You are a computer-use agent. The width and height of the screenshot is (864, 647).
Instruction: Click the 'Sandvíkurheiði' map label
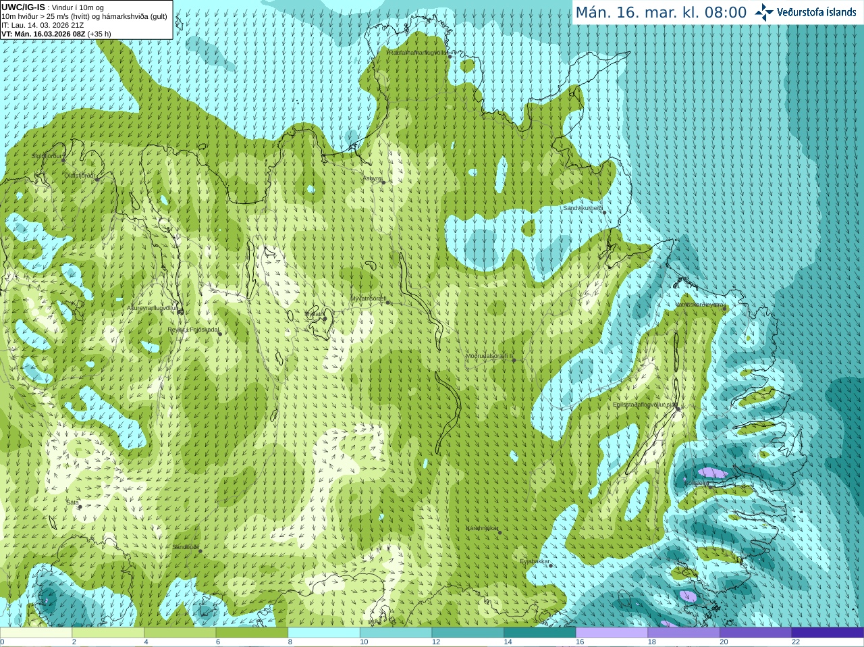coord(583,209)
